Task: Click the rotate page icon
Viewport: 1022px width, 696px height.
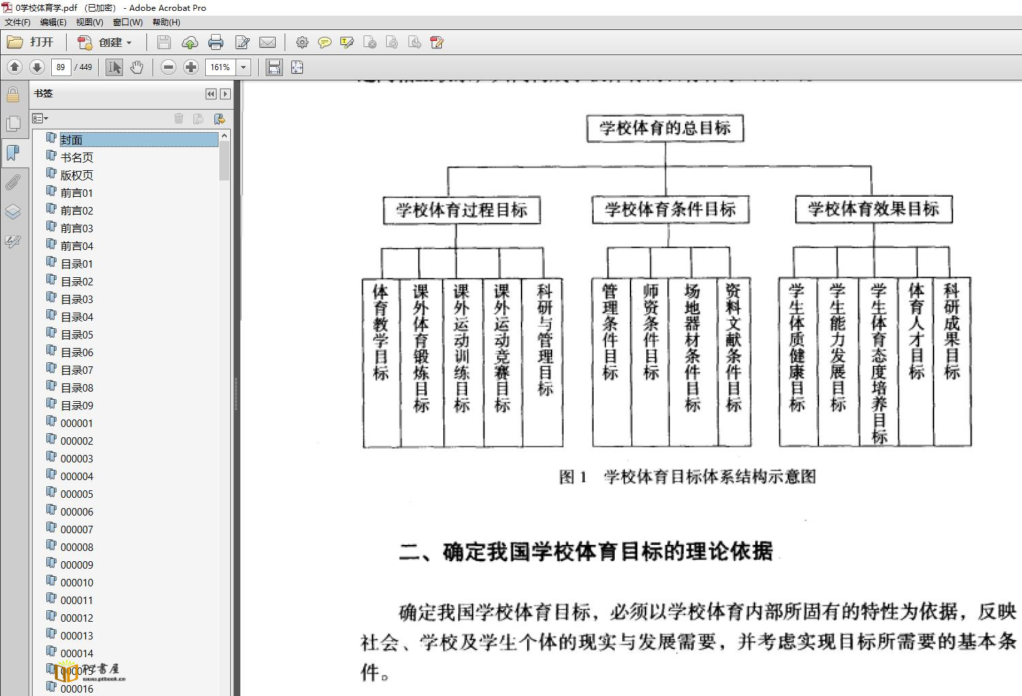Action: [x=392, y=42]
